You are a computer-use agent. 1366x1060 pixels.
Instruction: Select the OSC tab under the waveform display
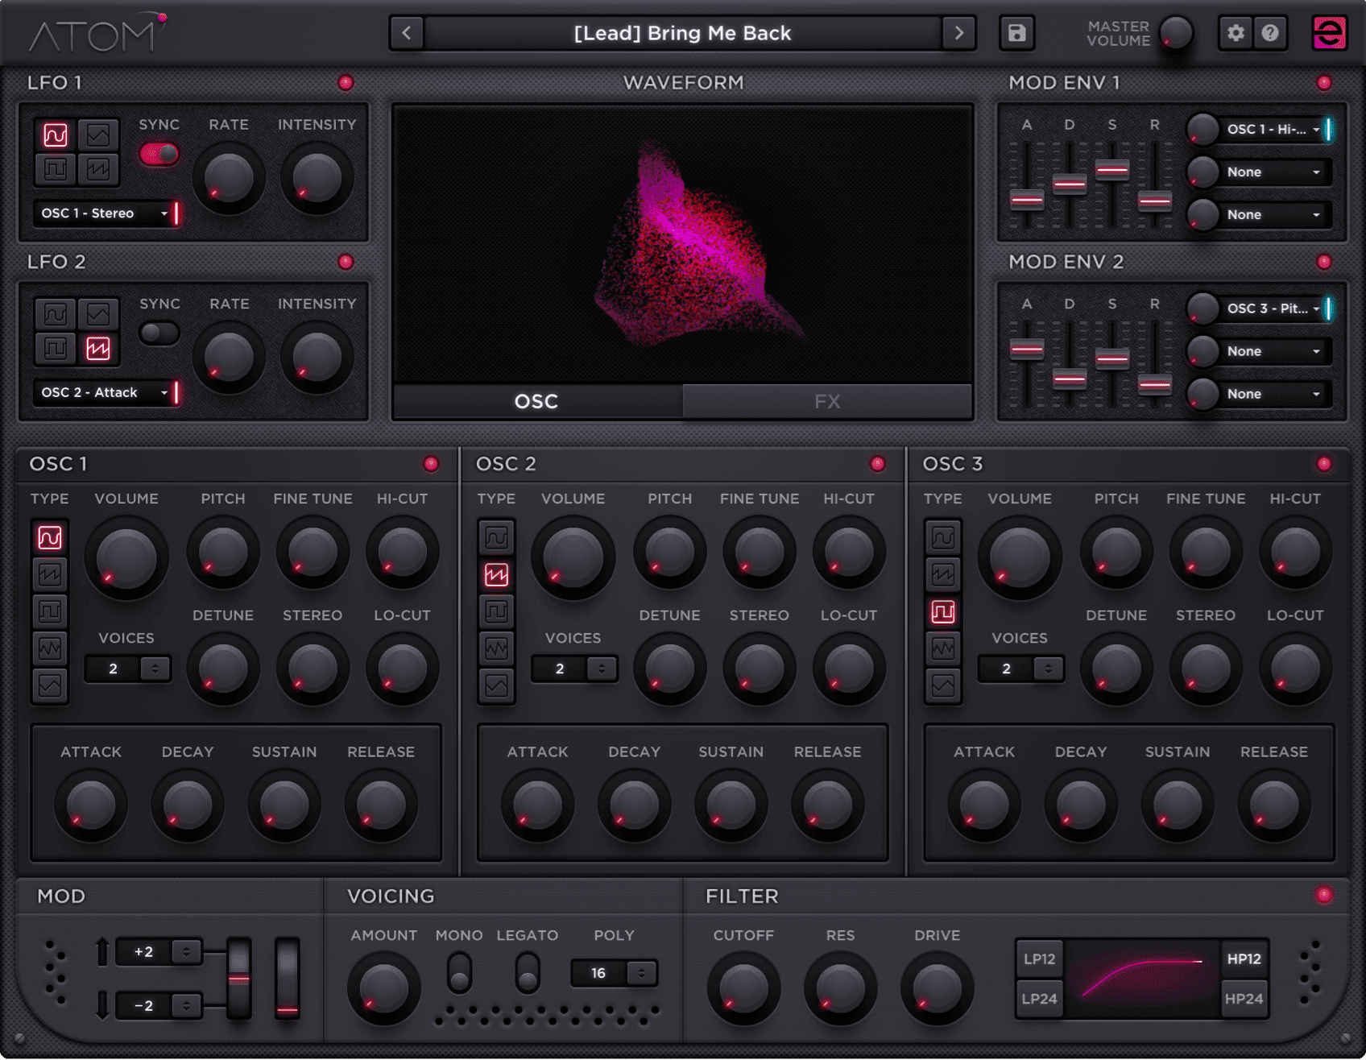[536, 400]
